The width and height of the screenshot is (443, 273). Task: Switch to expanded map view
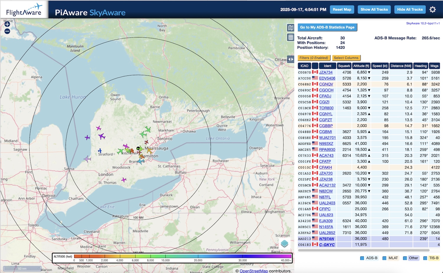291,28
